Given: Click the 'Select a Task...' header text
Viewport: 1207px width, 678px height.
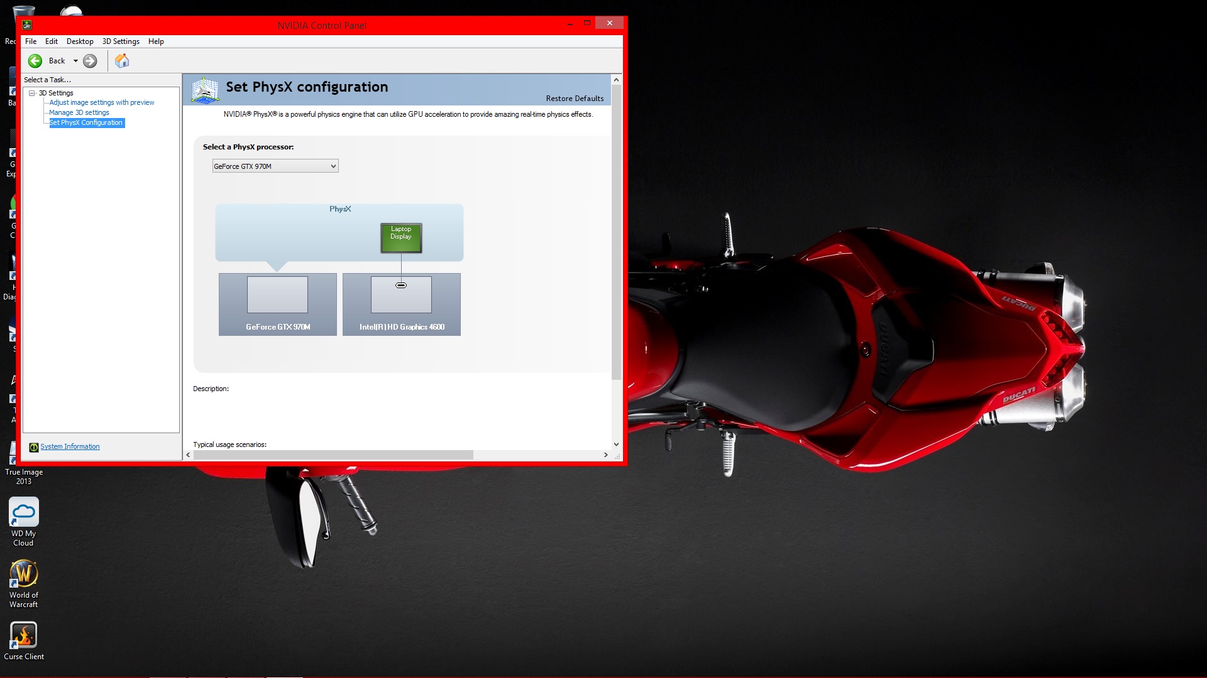Looking at the screenshot, I should click(47, 80).
